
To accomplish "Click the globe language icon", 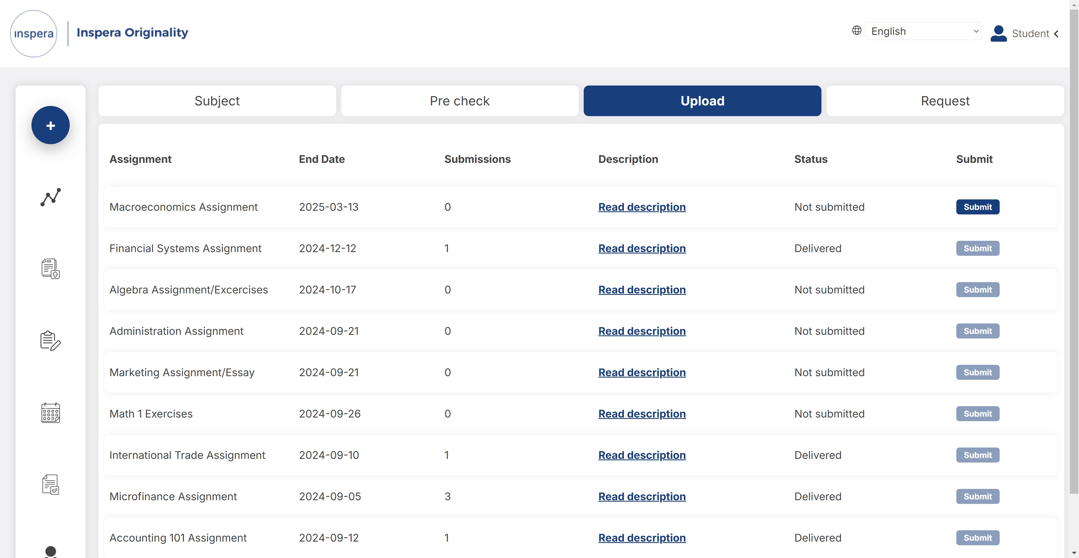I will pyautogui.click(x=857, y=31).
